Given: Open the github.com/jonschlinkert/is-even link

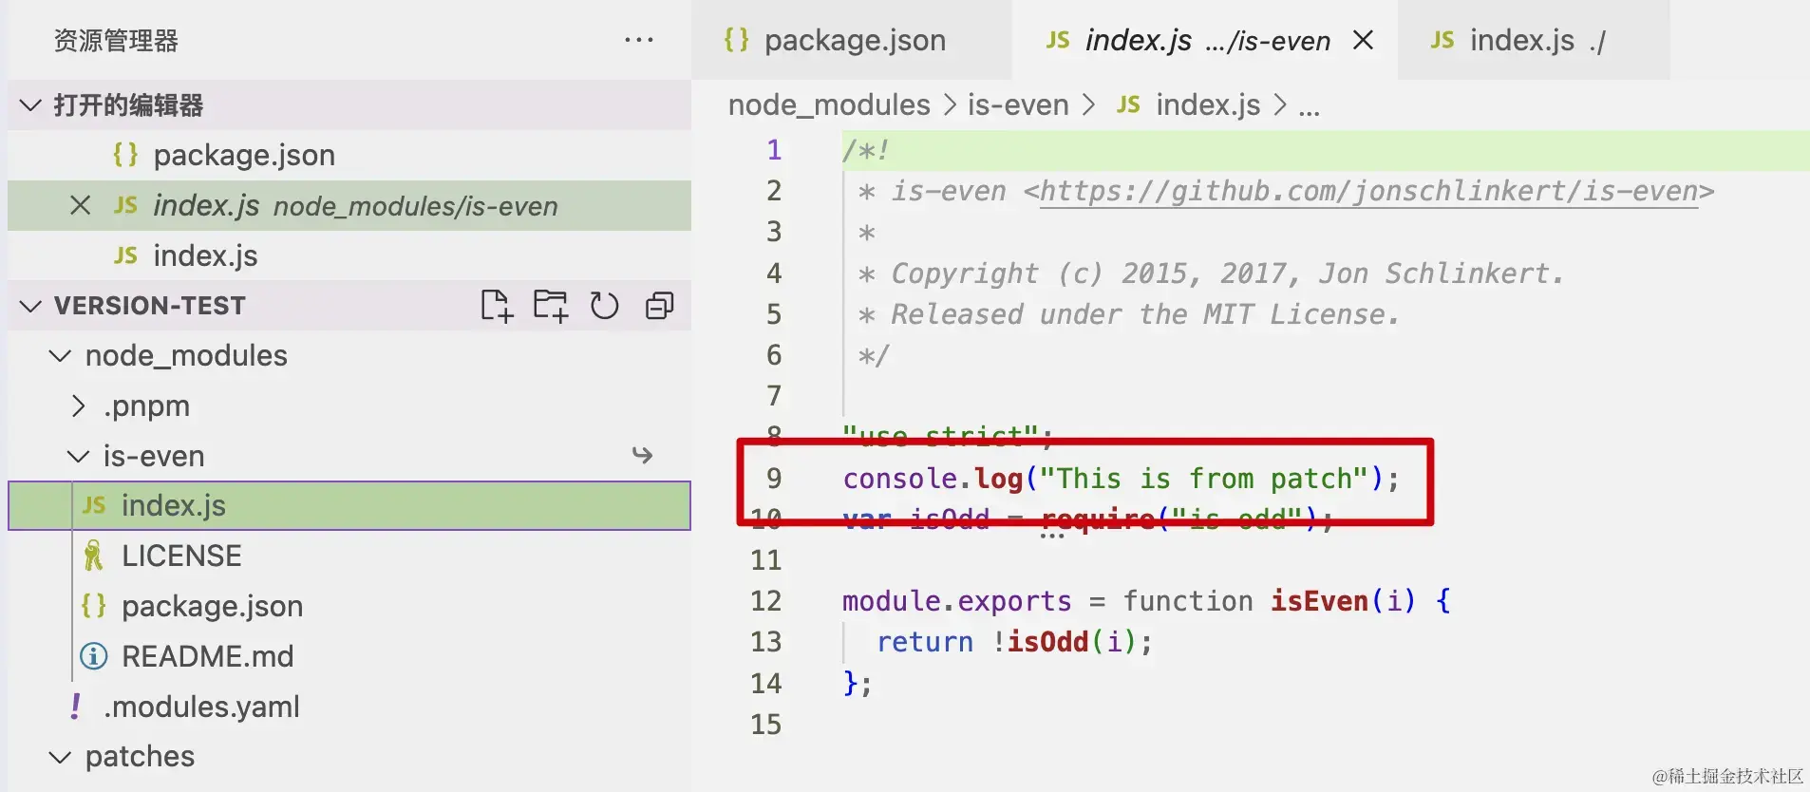Looking at the screenshot, I should 1368,192.
